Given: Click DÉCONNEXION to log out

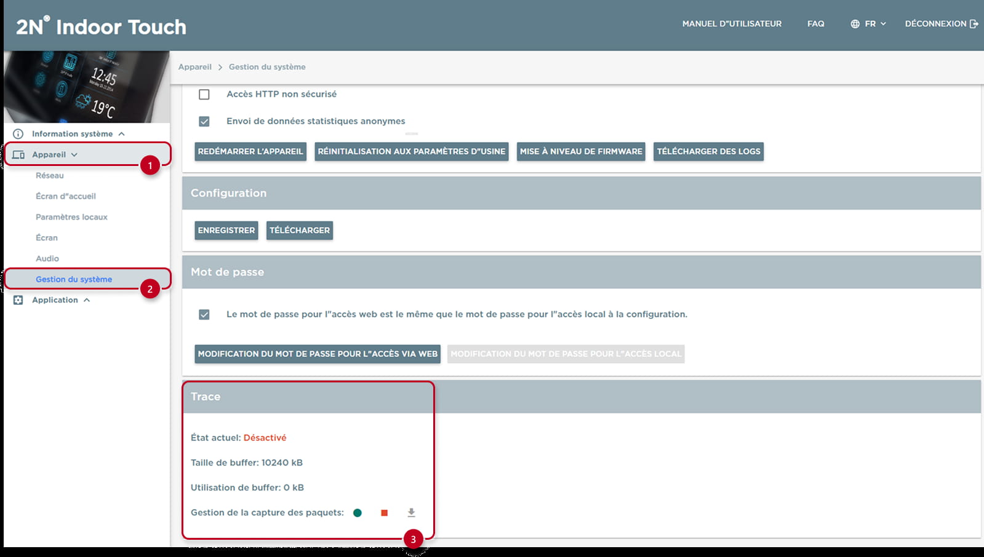Looking at the screenshot, I should tap(935, 24).
